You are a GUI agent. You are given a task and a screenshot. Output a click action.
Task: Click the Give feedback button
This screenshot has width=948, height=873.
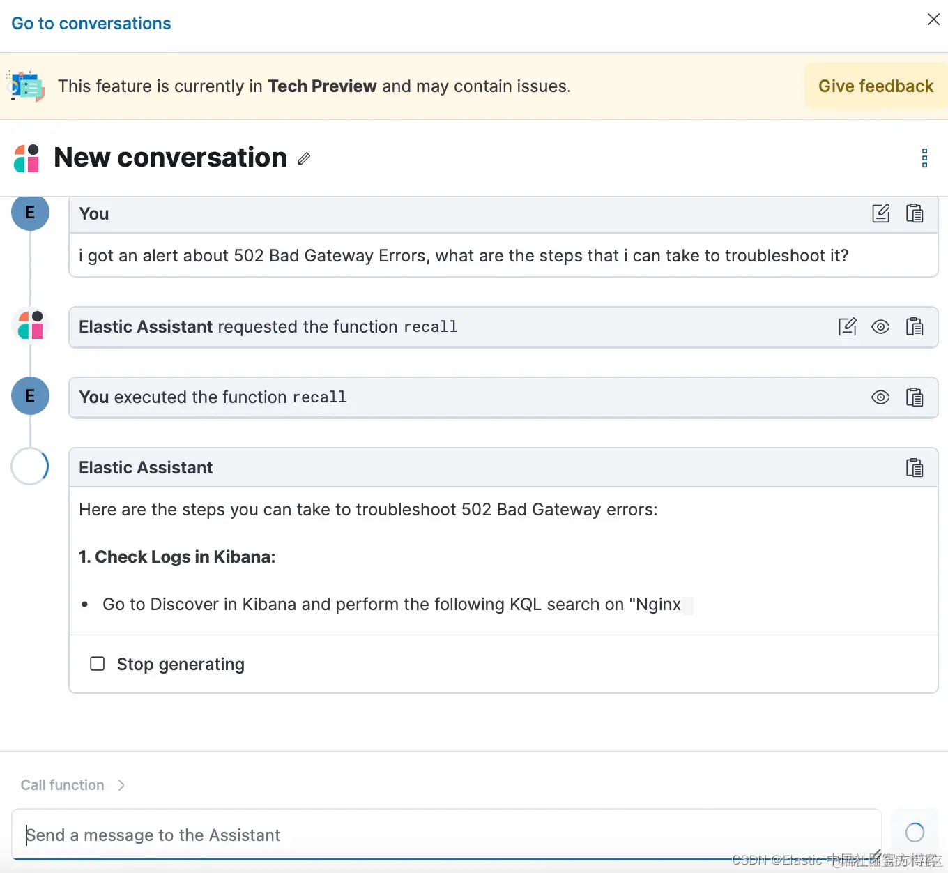pyautogui.click(x=876, y=86)
